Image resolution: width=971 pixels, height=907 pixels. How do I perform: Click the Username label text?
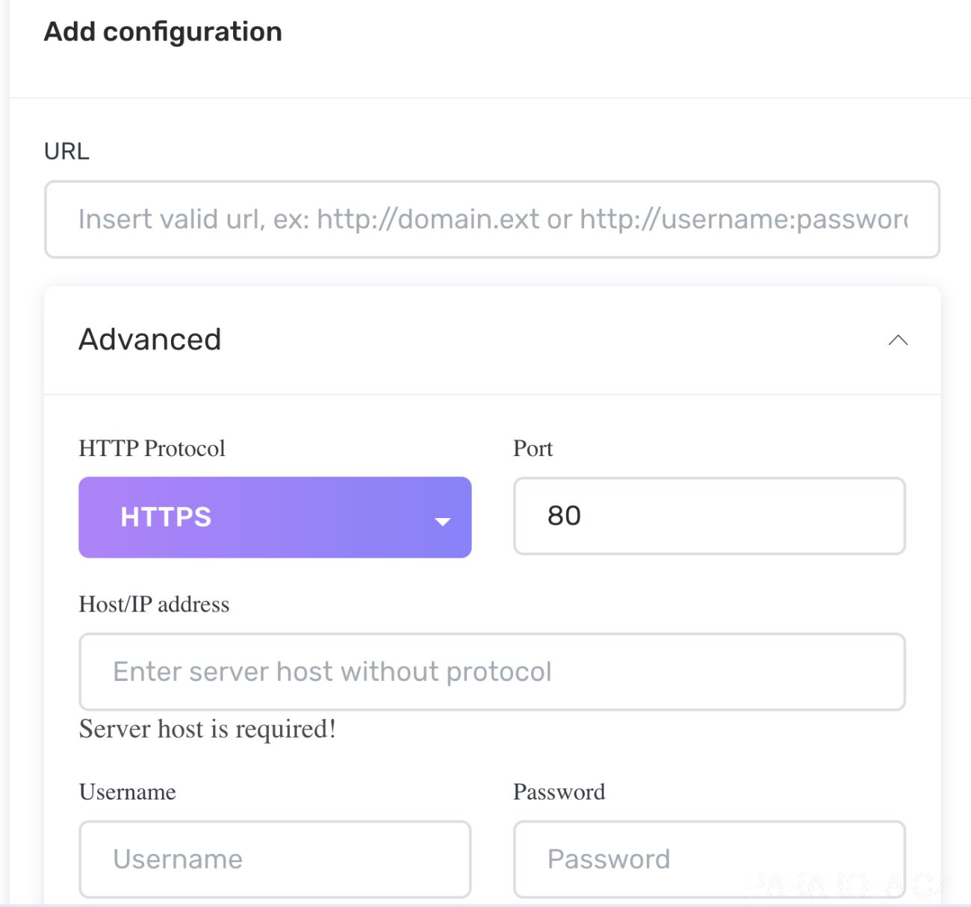(128, 792)
